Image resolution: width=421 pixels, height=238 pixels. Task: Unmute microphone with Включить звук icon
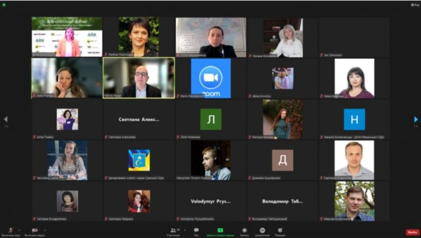click(11, 230)
